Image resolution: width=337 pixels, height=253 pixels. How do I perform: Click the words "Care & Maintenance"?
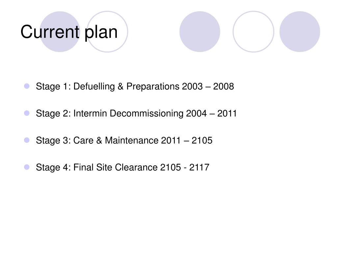coord(116,140)
